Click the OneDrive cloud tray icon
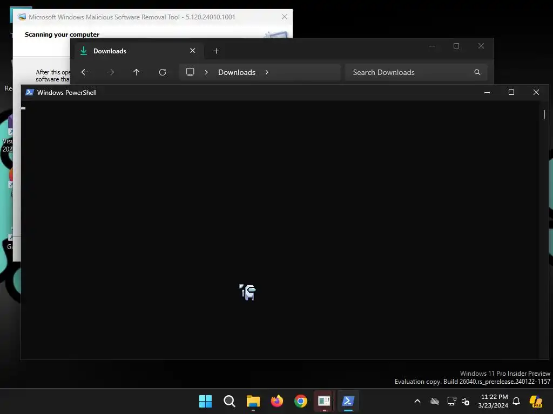This screenshot has width=553, height=414. 435,401
